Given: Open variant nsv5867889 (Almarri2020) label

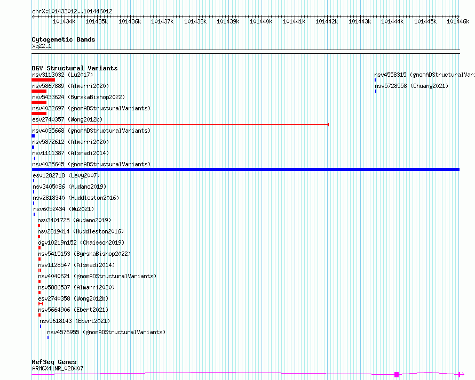Looking at the screenshot, I should pyautogui.click(x=70, y=86).
